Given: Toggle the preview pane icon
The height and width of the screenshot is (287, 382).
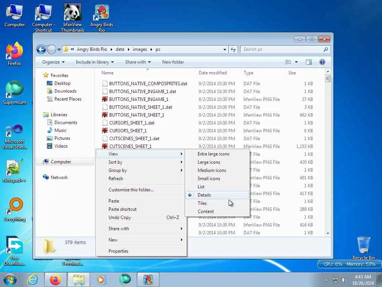Looking at the screenshot, I should coord(309,62).
